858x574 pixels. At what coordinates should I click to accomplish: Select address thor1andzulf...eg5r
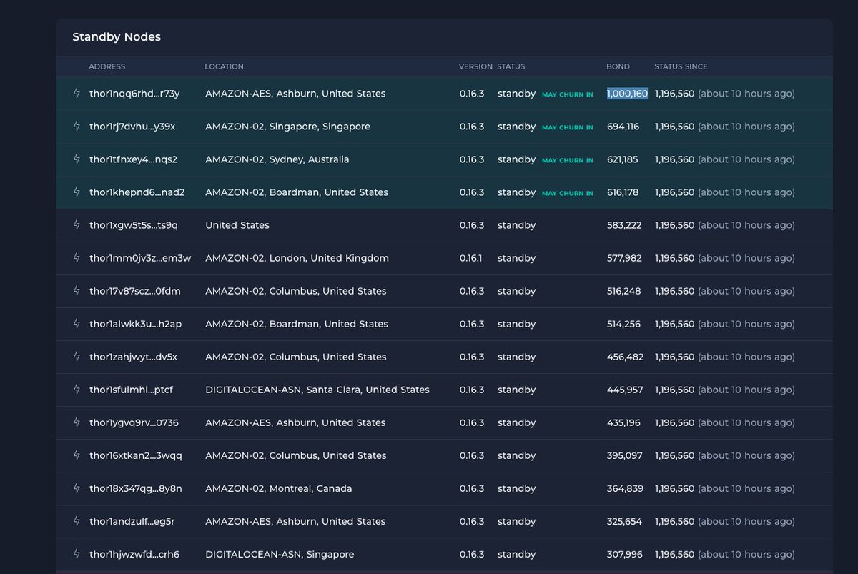pos(132,521)
